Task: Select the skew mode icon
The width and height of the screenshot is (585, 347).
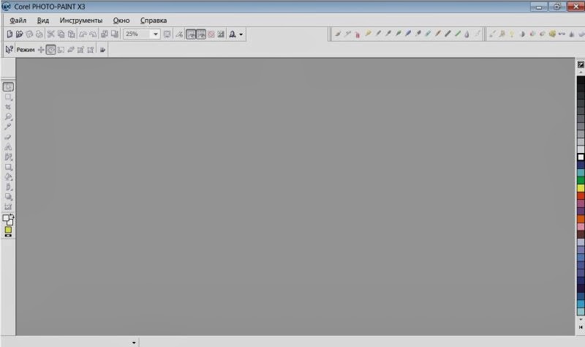Action: (71, 50)
